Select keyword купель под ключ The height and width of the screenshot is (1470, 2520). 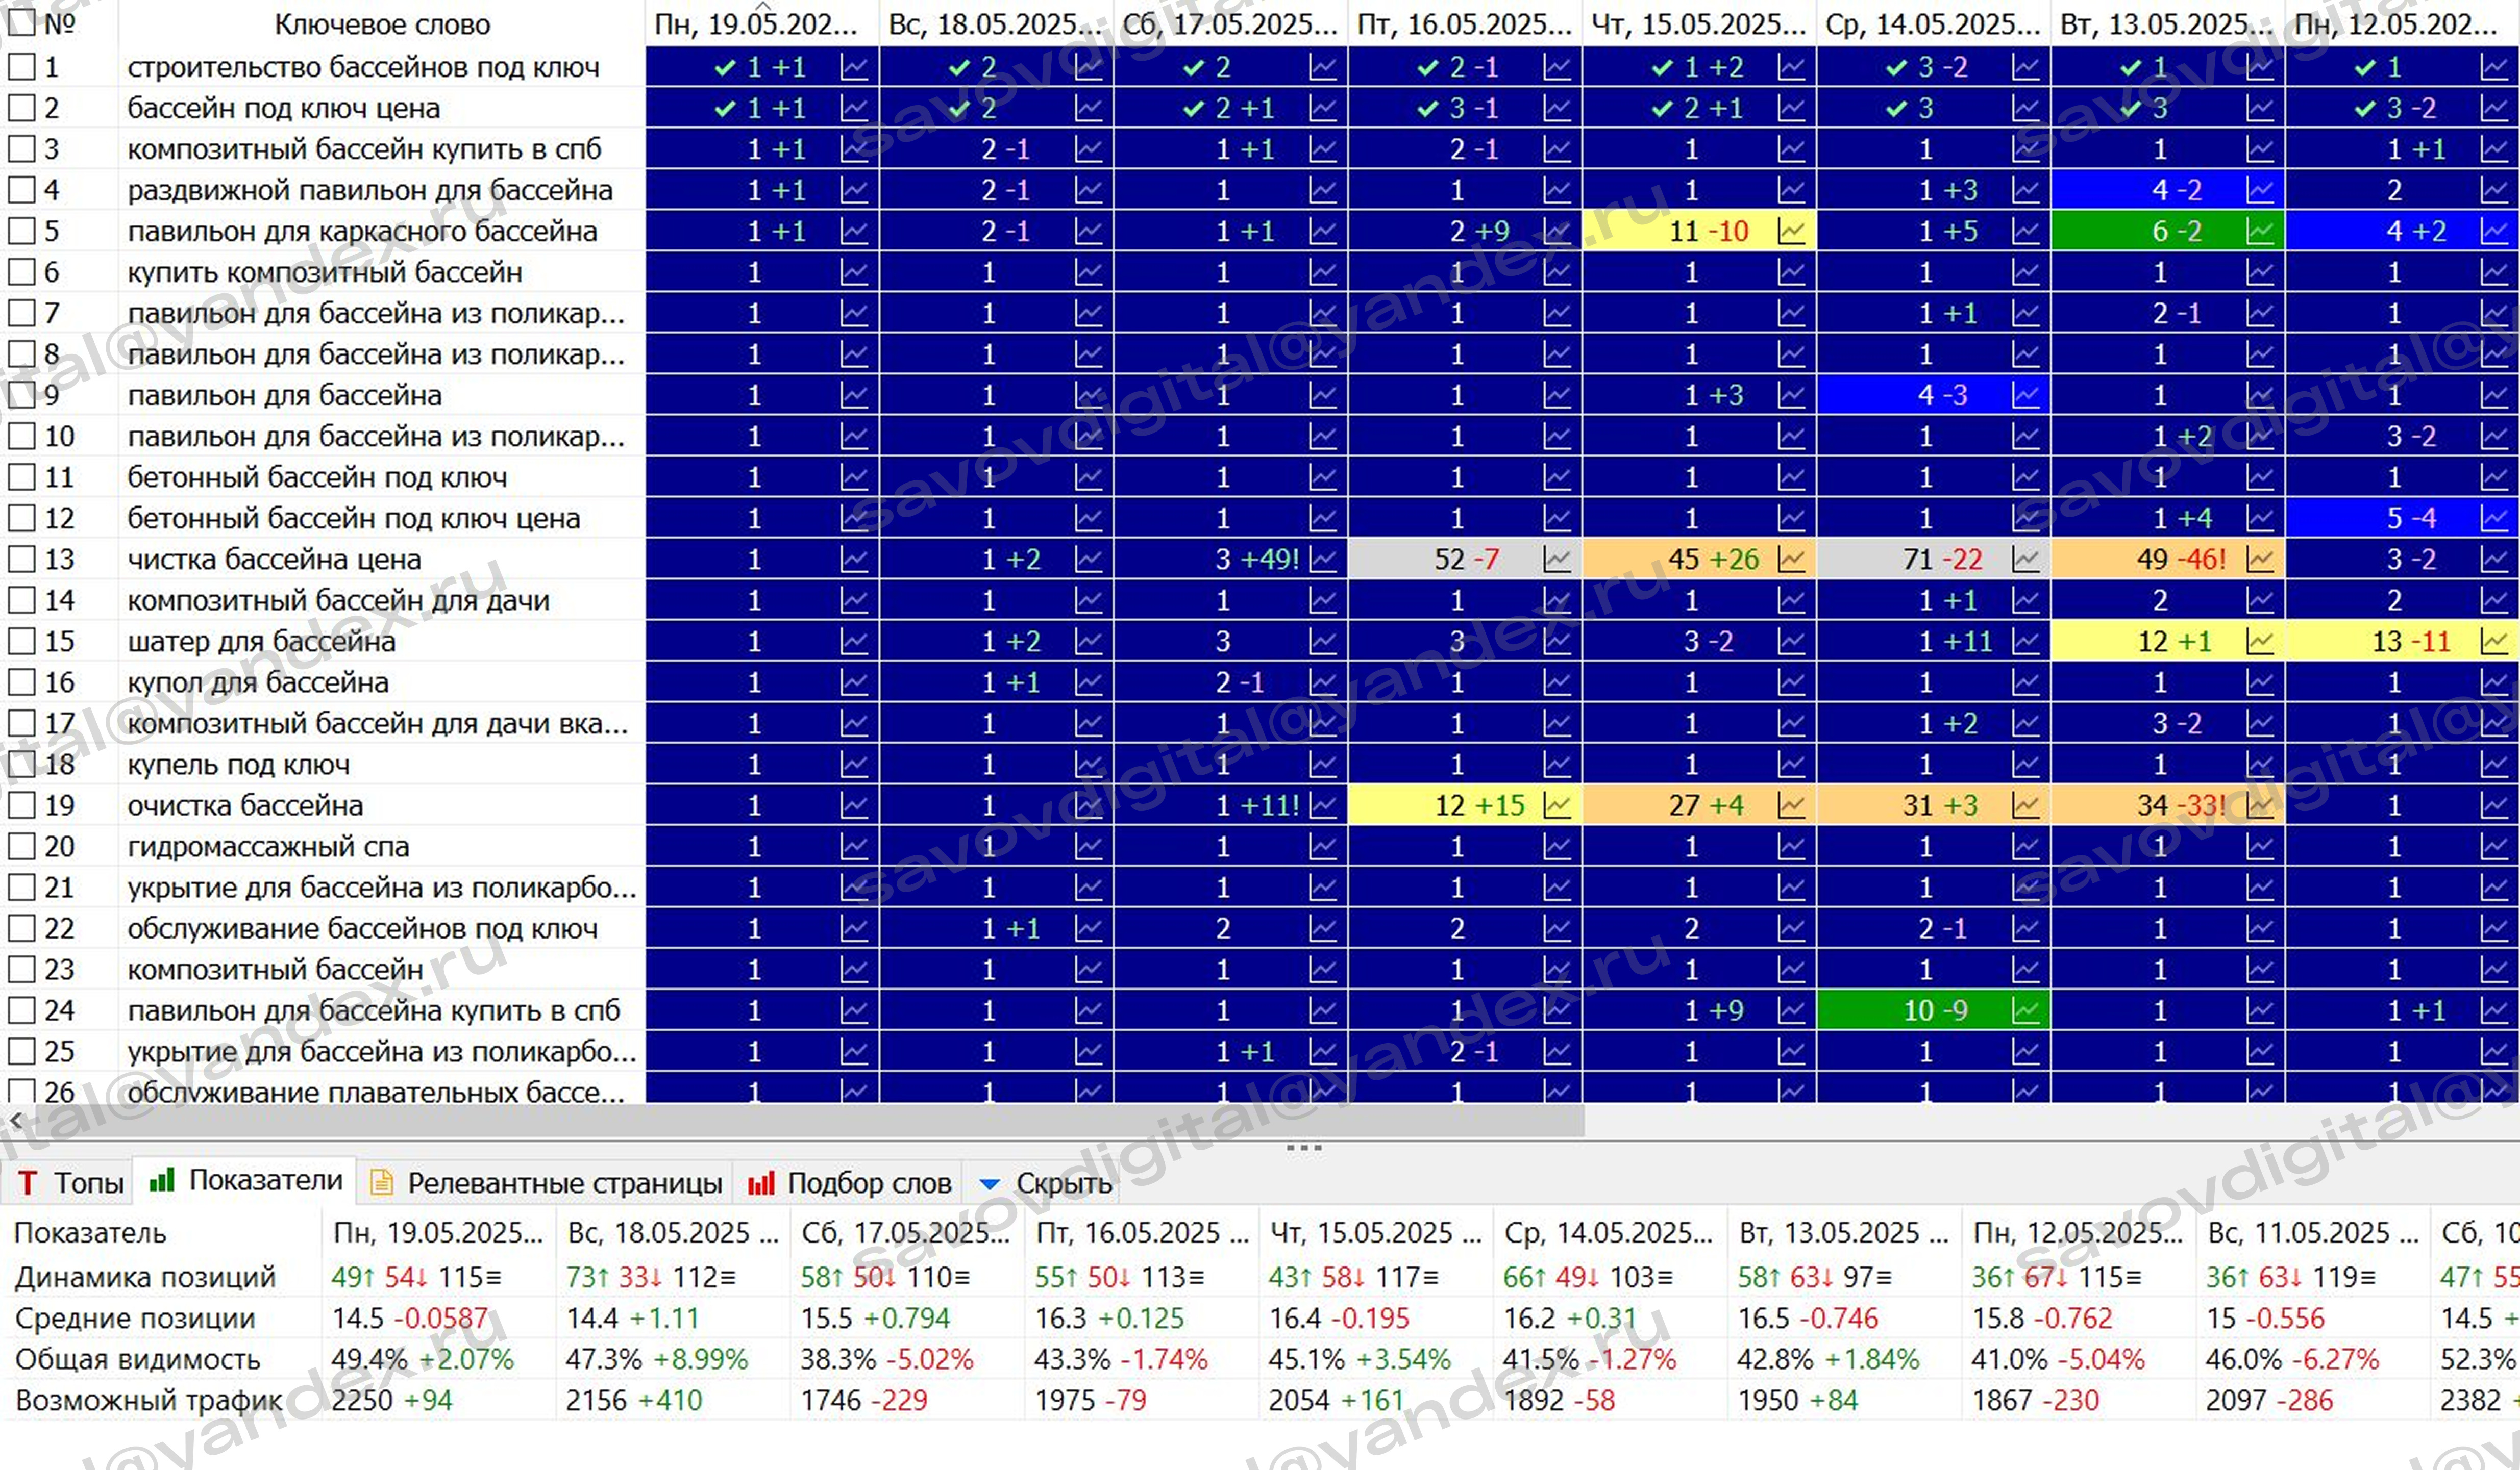tap(238, 765)
